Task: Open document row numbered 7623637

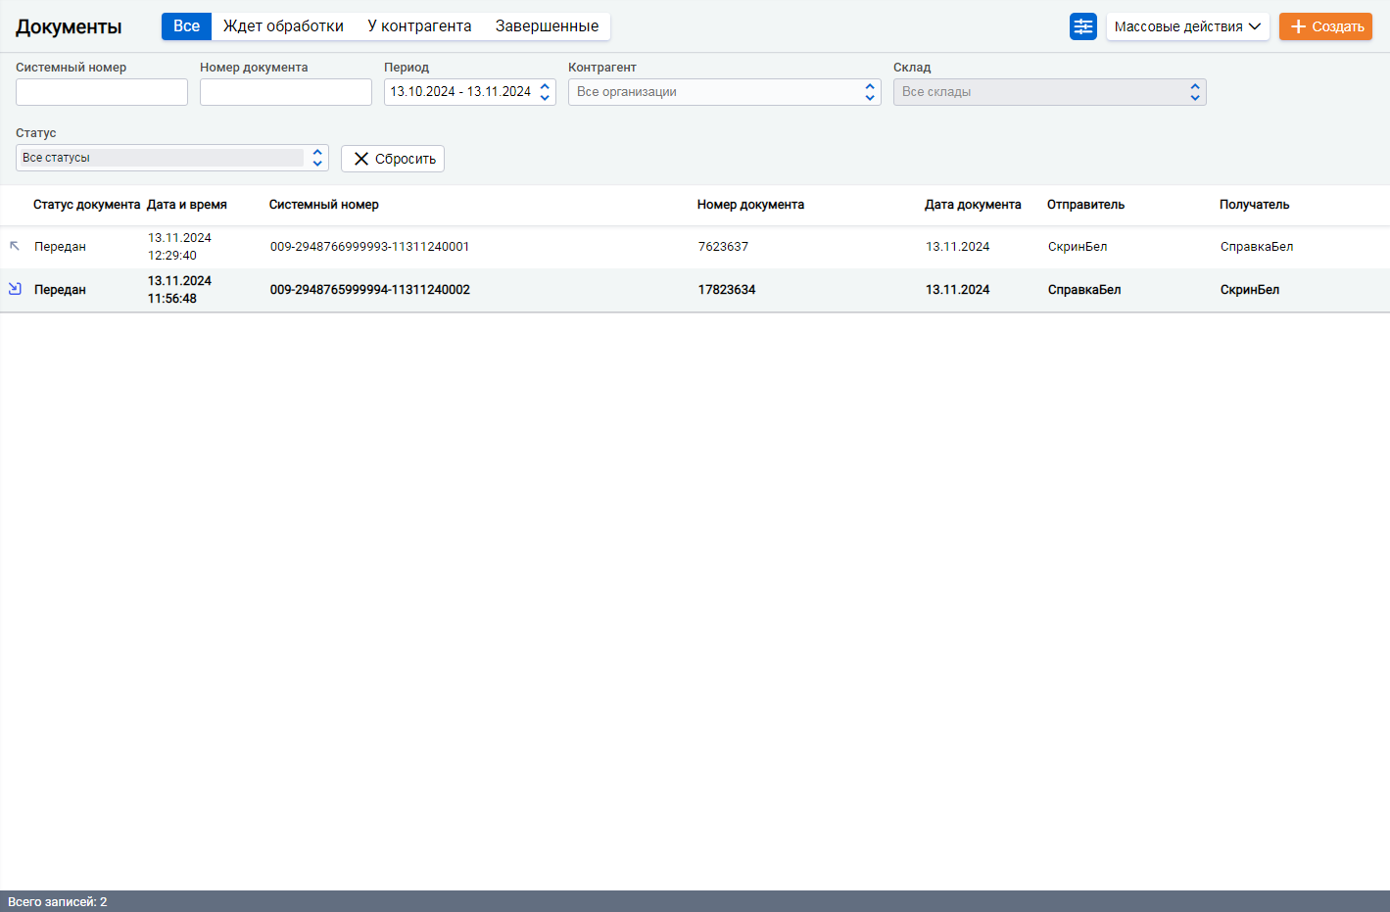Action: [x=695, y=247]
